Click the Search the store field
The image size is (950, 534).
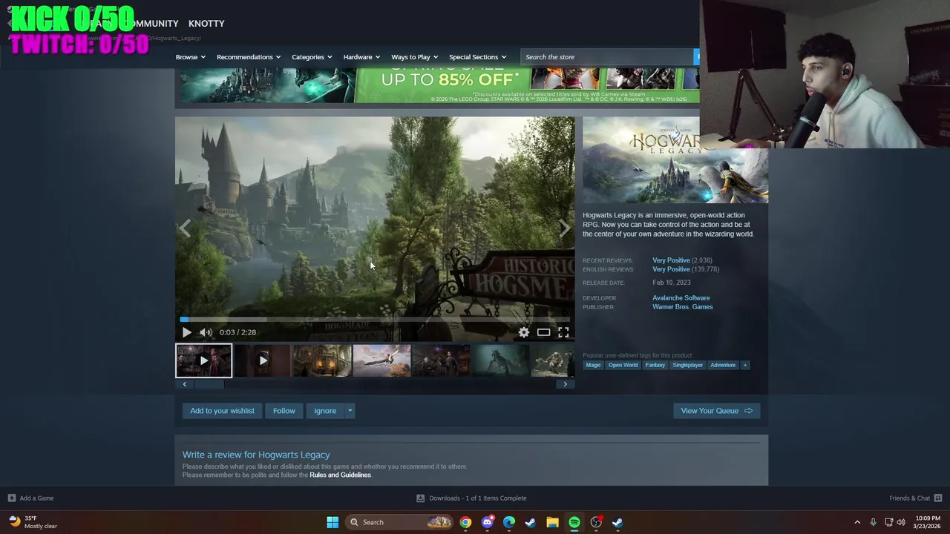[607, 57]
